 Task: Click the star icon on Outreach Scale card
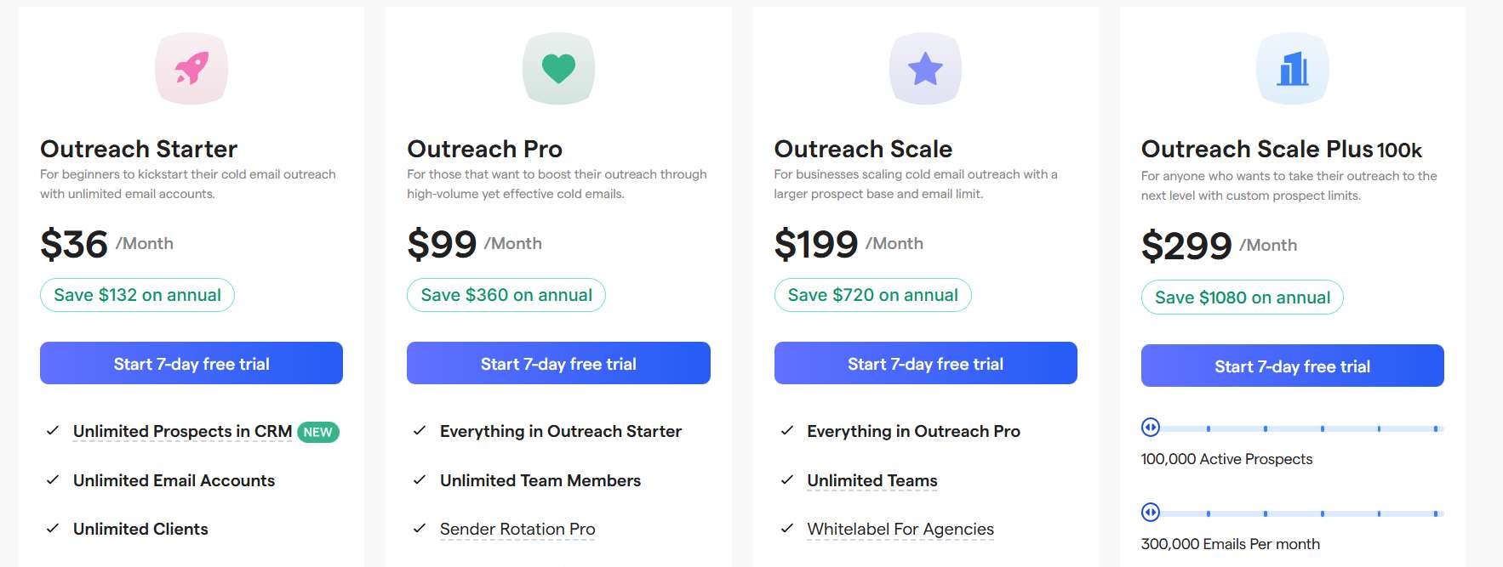coord(925,68)
